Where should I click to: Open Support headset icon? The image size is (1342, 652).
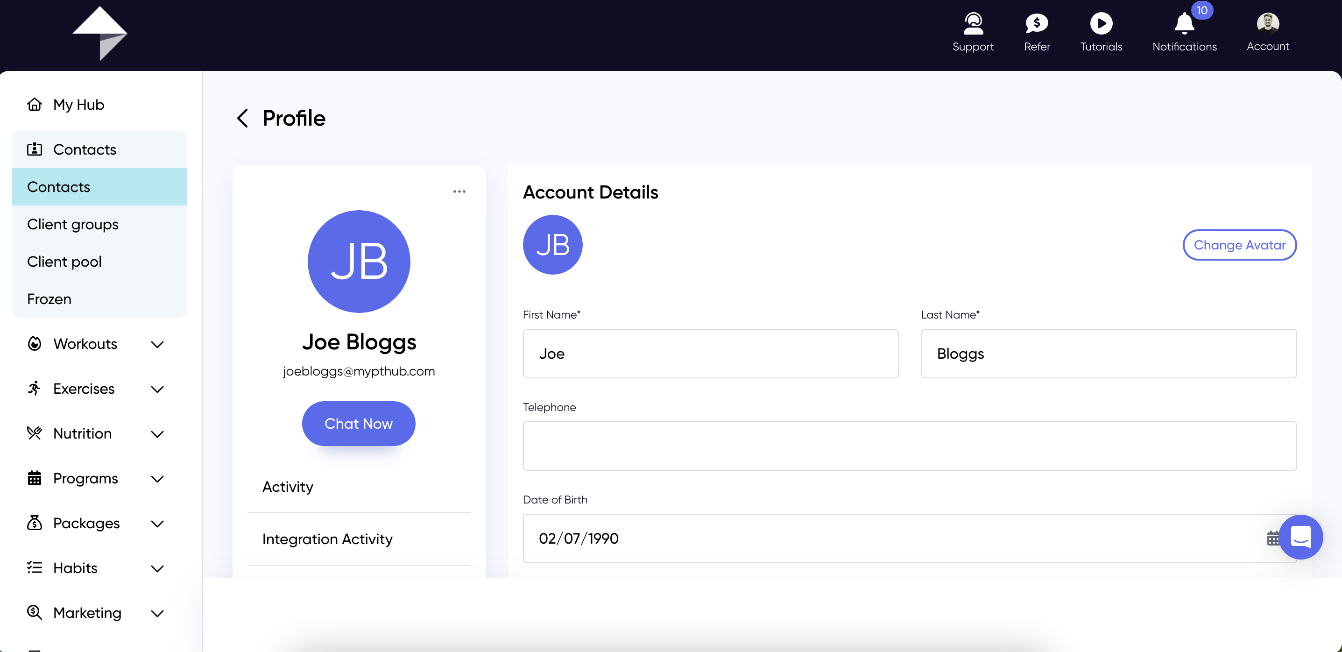click(973, 23)
